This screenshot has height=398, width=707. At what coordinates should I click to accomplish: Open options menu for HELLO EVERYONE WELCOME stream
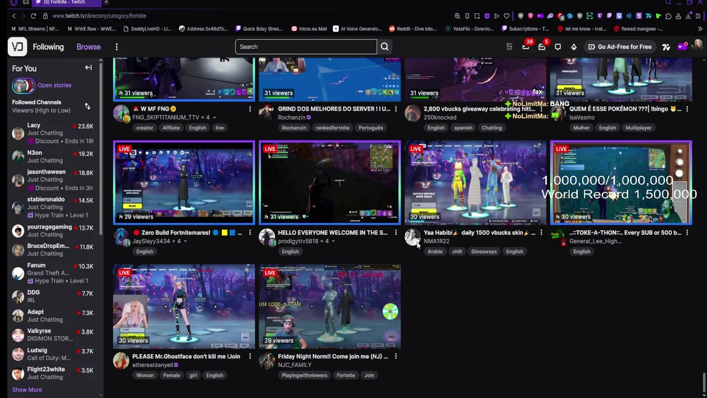click(395, 233)
